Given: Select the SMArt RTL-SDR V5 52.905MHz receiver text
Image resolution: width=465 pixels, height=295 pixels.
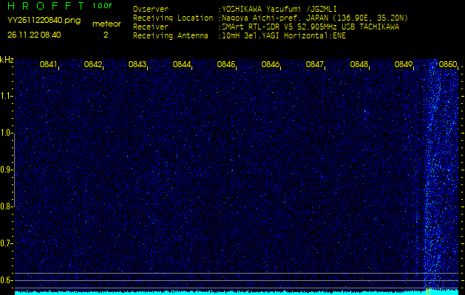Looking at the screenshot, I should pos(310,27).
